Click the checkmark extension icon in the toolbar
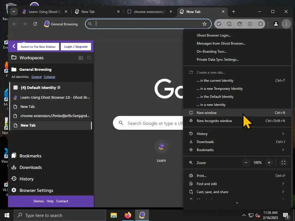Screen dimensions: 295x221 (x=219, y=24)
